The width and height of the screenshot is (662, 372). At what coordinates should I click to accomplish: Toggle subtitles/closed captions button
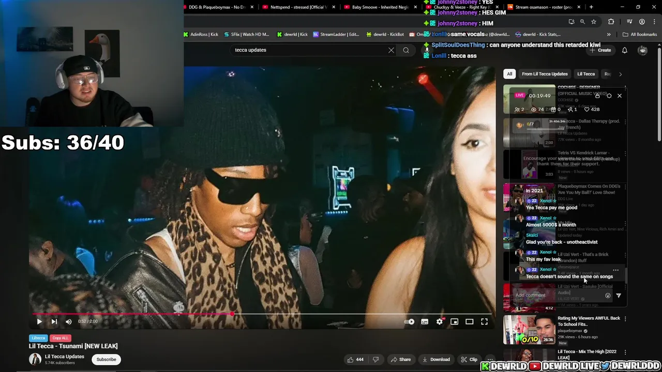pos(425,321)
